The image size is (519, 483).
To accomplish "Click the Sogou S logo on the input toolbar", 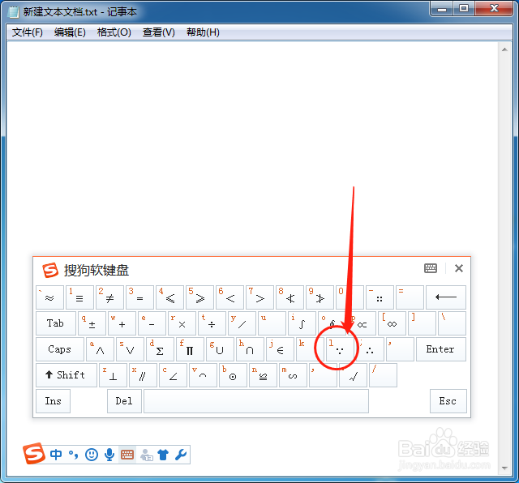I will click(x=34, y=454).
